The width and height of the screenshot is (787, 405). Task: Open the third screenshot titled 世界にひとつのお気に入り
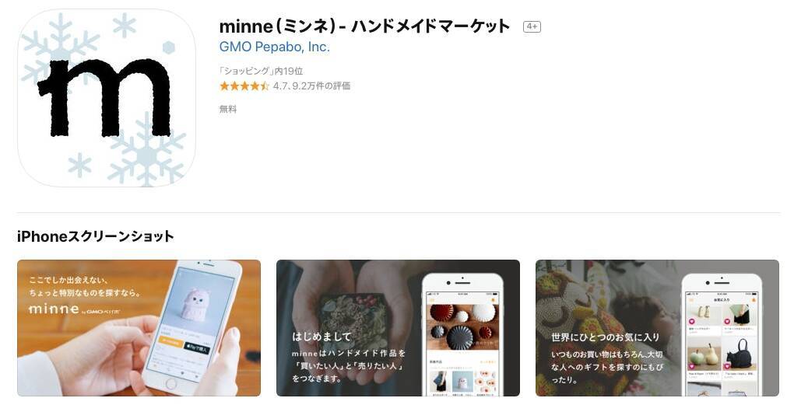[x=658, y=328]
